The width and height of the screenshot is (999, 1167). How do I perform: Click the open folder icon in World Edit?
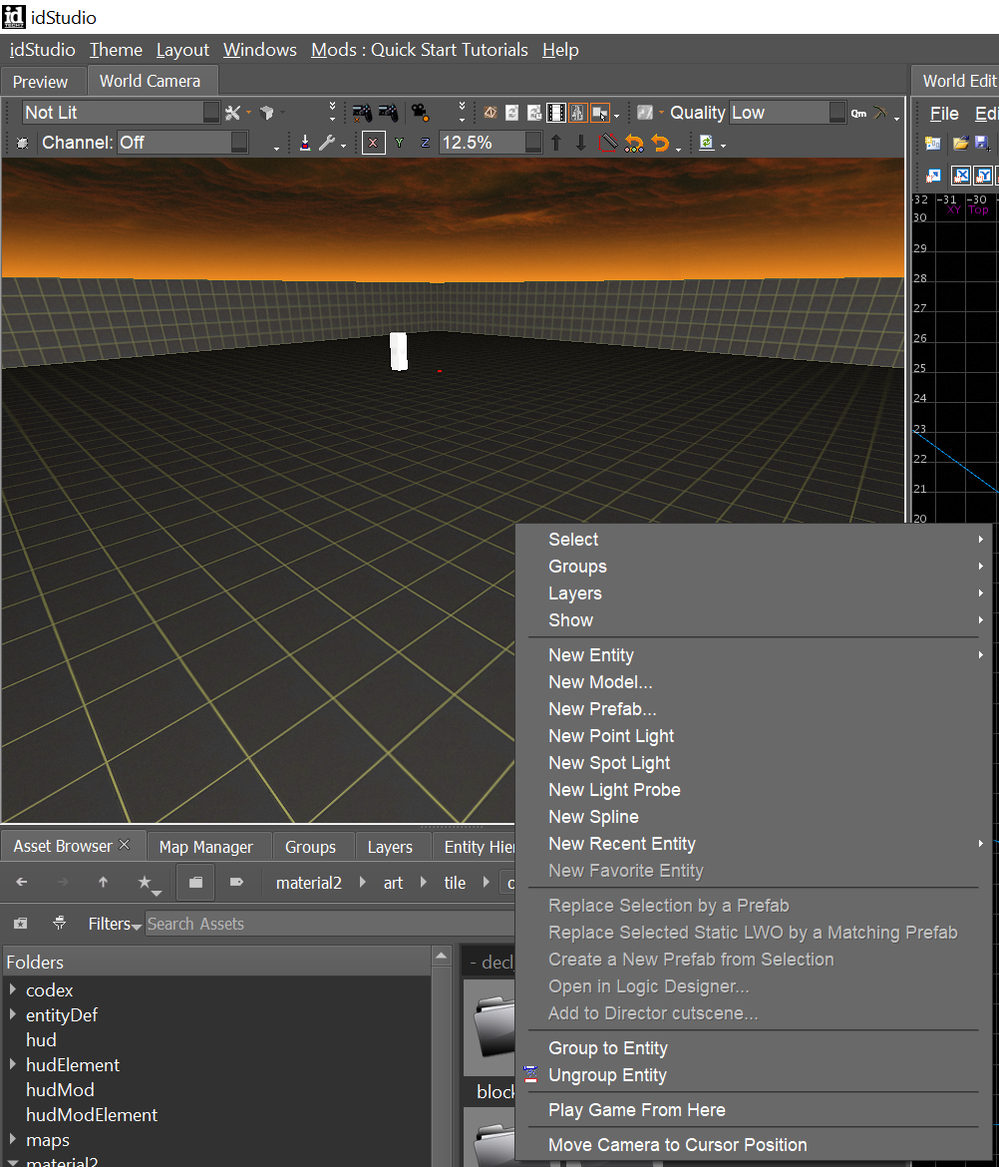960,143
